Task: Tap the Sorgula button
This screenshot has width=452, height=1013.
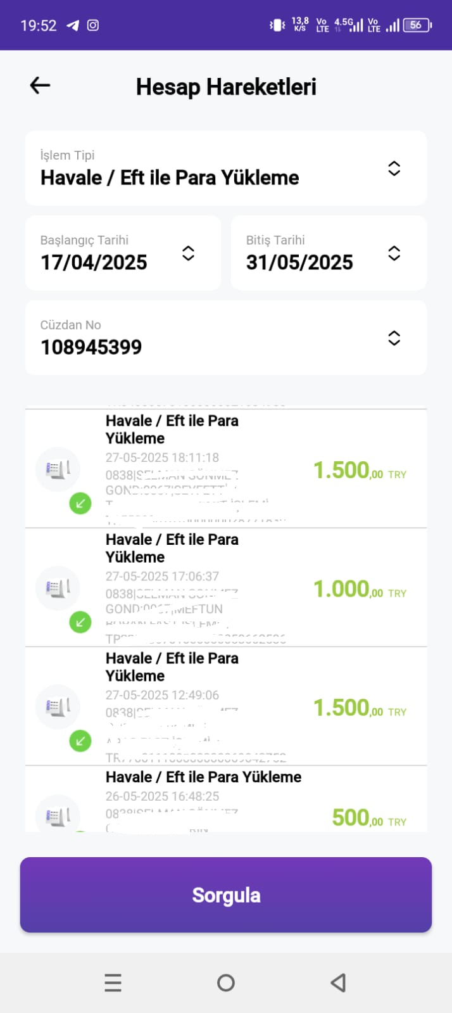Action: [226, 895]
